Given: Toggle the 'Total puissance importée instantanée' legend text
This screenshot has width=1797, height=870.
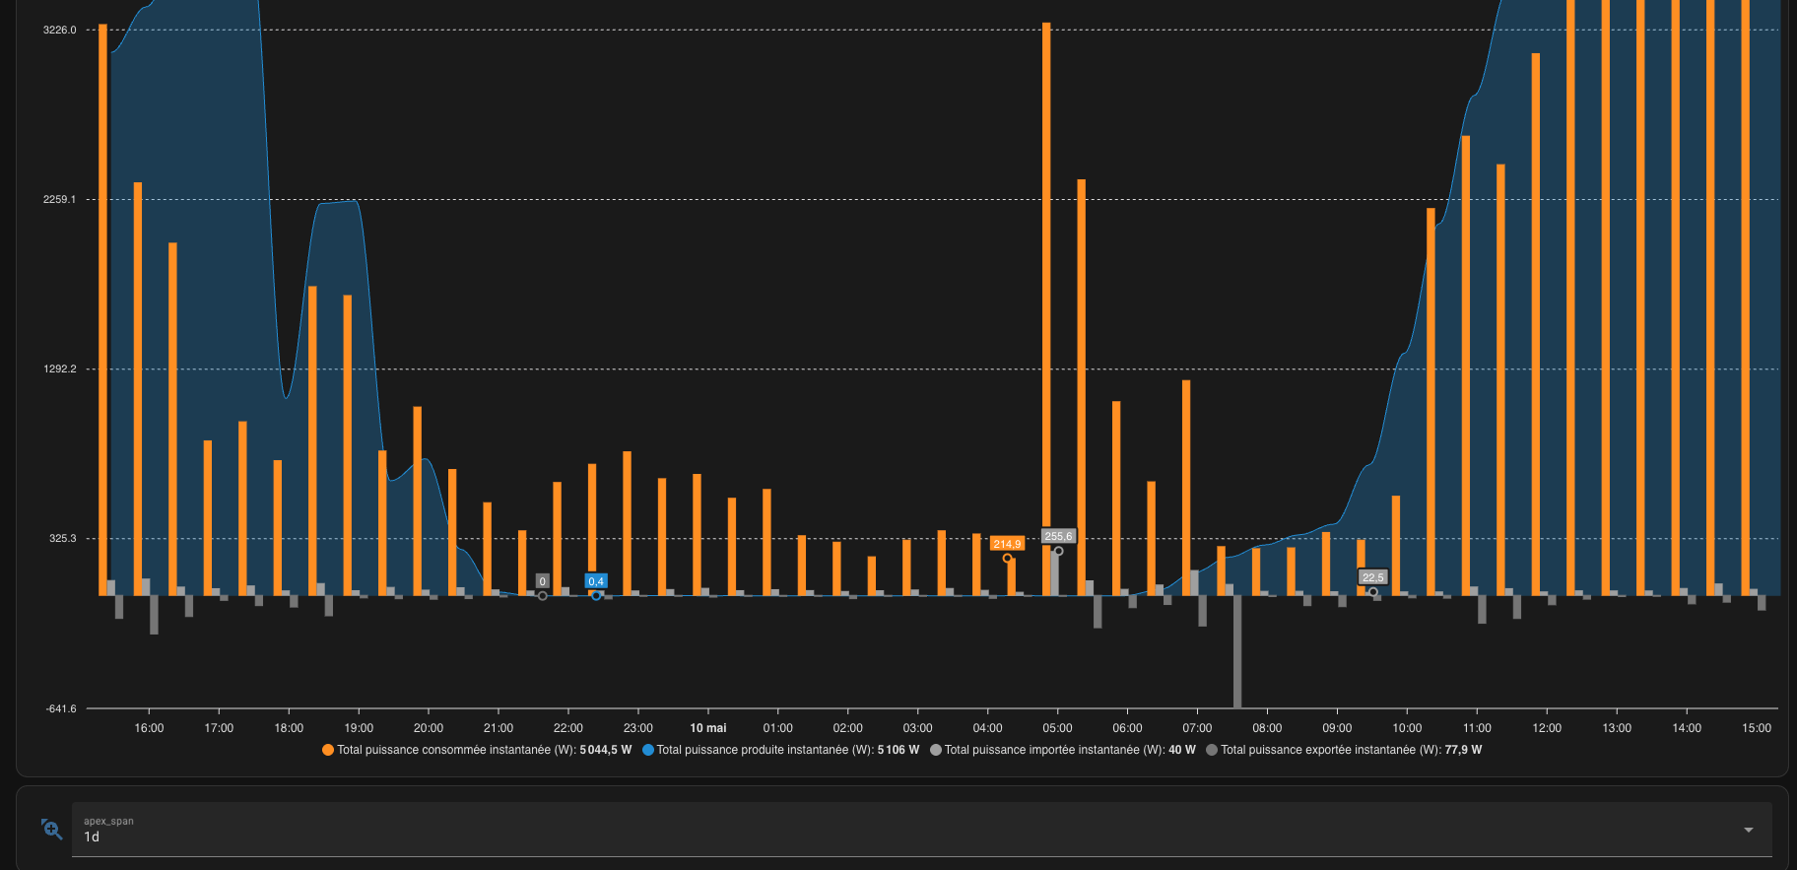Looking at the screenshot, I should pos(1069,750).
